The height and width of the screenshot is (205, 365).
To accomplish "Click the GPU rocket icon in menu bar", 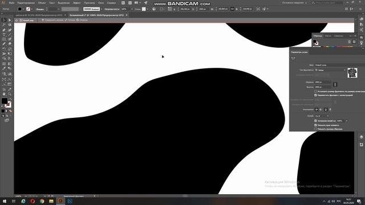I will click(x=146, y=3).
